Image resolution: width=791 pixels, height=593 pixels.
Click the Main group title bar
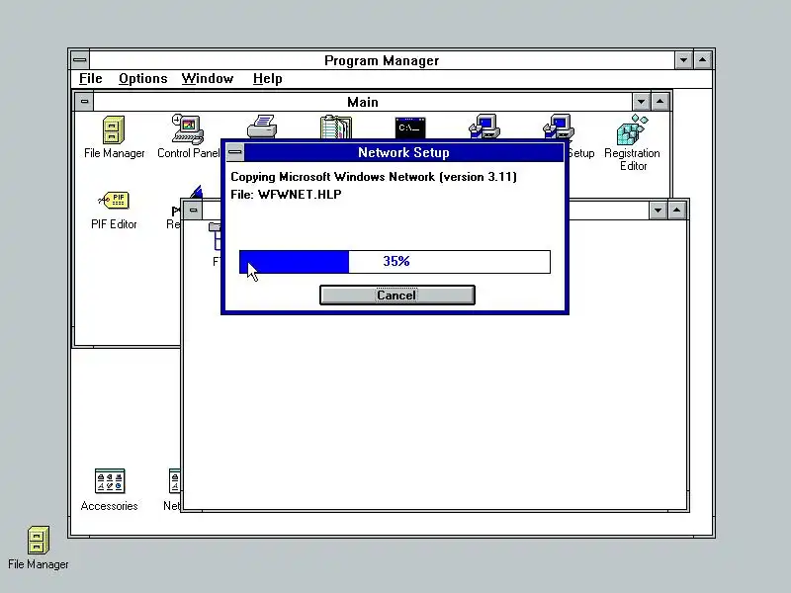(x=363, y=102)
